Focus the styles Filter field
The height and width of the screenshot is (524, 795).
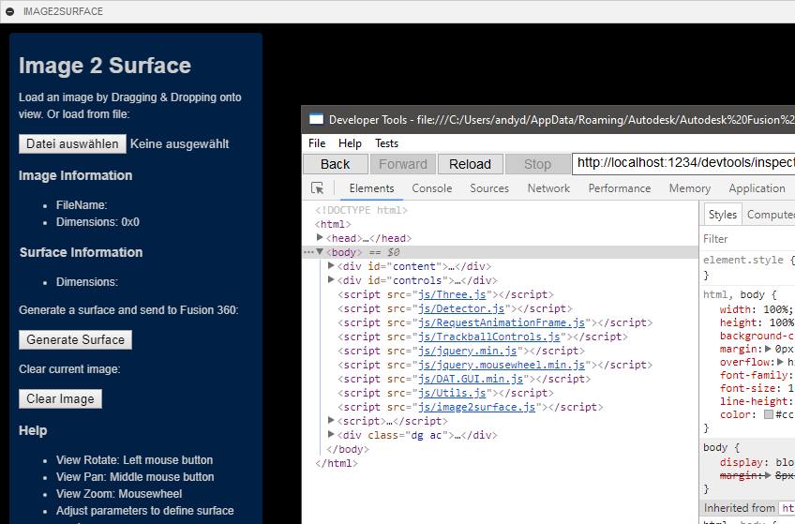pos(747,239)
